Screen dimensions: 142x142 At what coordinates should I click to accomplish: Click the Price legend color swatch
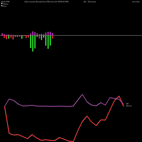[x=2, y=6]
